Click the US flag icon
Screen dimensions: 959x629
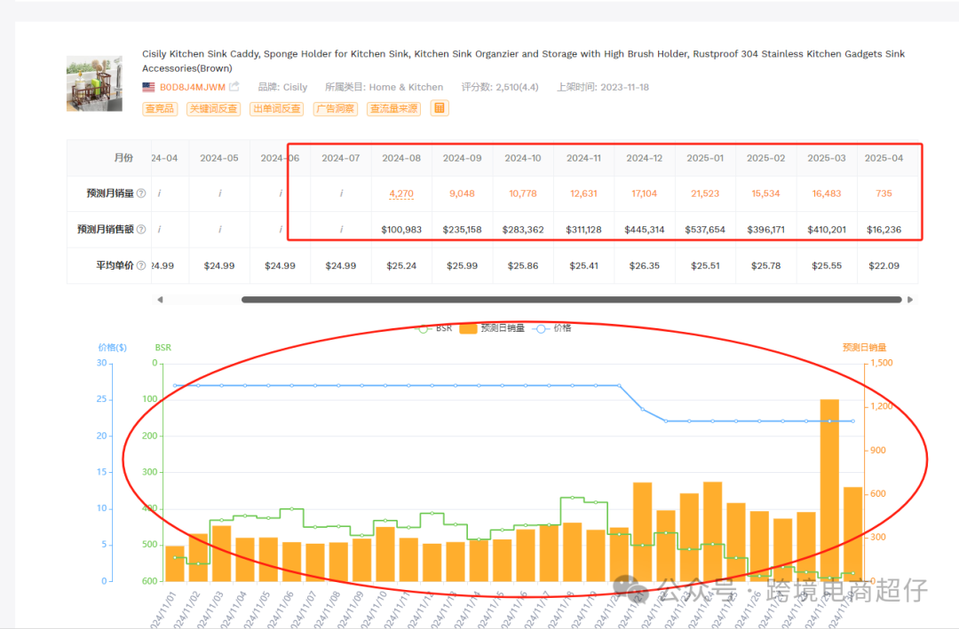click(x=148, y=88)
